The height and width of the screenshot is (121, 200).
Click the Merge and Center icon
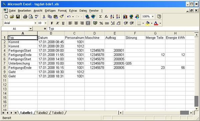(x=88, y=23)
